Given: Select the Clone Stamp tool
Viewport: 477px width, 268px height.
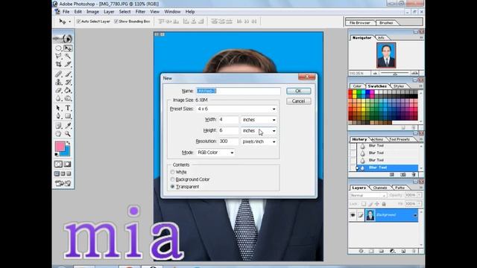Looking at the screenshot, I should [x=58, y=83].
